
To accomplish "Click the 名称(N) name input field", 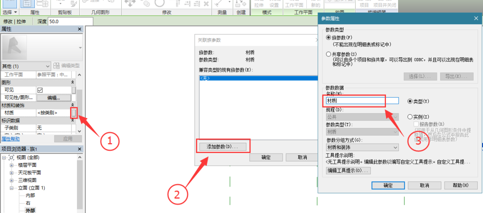I will (362, 101).
